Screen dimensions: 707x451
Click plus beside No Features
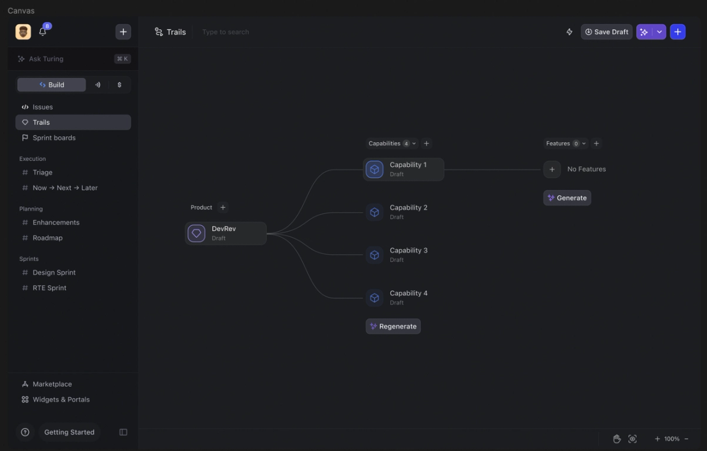pos(552,169)
